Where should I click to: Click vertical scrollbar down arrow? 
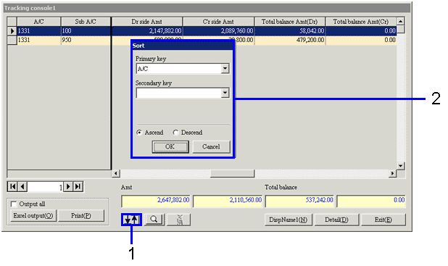[x=401, y=166]
